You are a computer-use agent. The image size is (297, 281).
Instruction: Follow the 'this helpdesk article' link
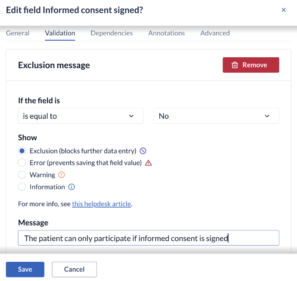101,204
